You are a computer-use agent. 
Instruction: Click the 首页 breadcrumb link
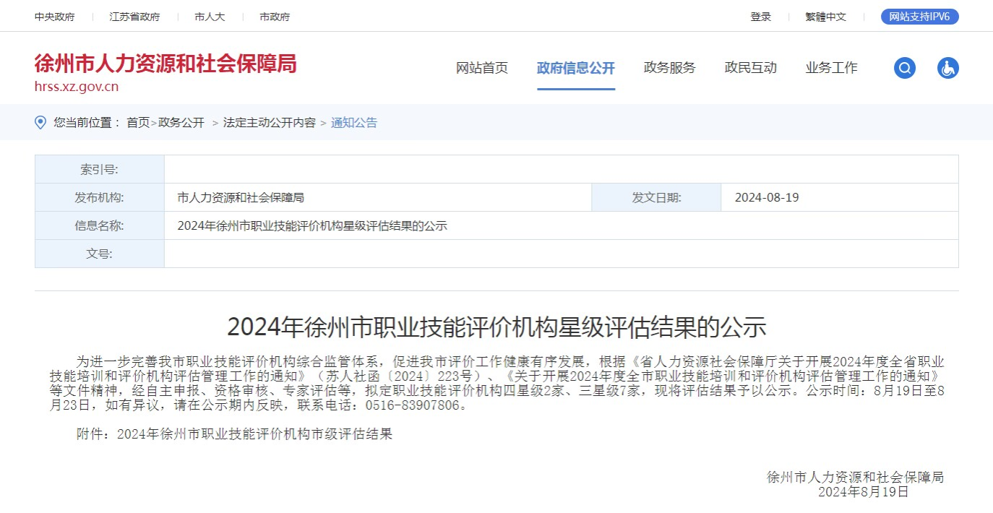pos(138,123)
